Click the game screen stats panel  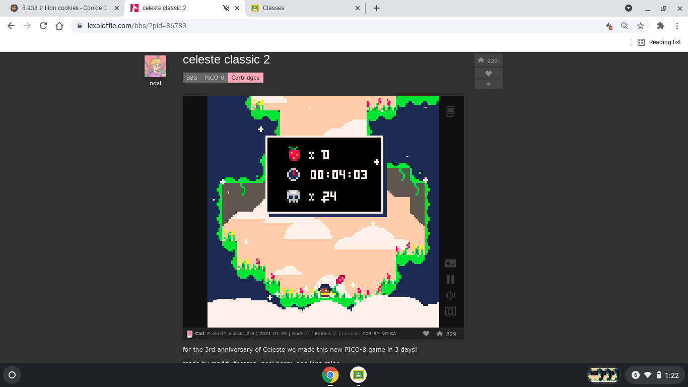(x=324, y=174)
